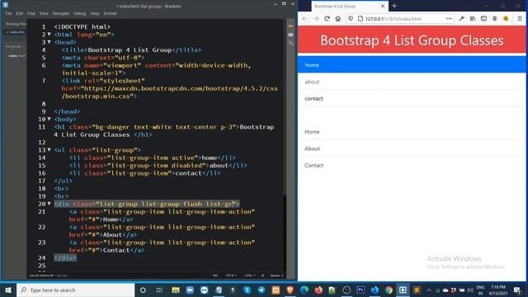Click the Firefox address bar URL

(394, 19)
